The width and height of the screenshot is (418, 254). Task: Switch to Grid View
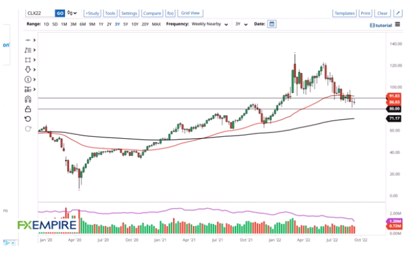point(190,13)
